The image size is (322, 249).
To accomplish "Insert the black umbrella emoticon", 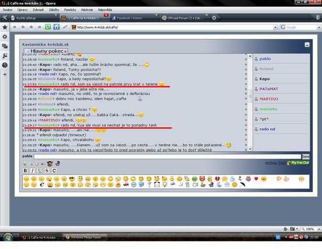I will 243,185.
